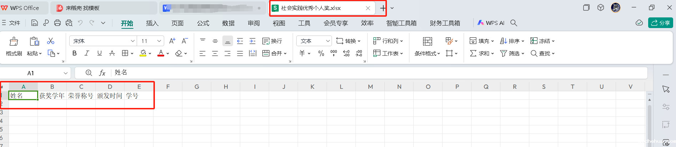The height and width of the screenshot is (147, 676).
Task: Expand the fill color dropdown arrow
Action: click(x=150, y=54)
